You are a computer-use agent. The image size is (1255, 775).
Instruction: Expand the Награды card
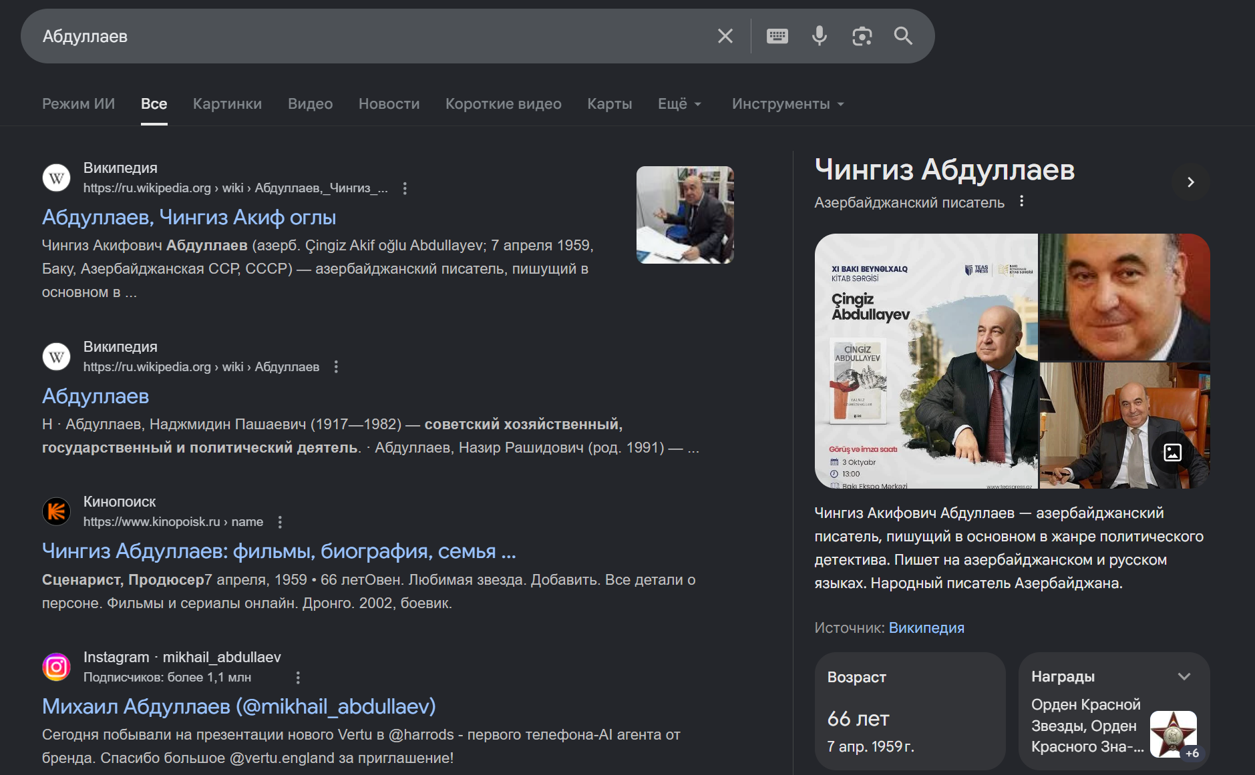[1184, 677]
